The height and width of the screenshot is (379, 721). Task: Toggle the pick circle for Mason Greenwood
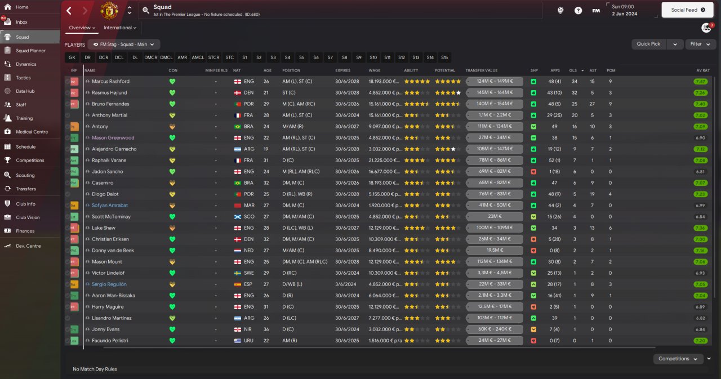pyautogui.click(x=67, y=138)
